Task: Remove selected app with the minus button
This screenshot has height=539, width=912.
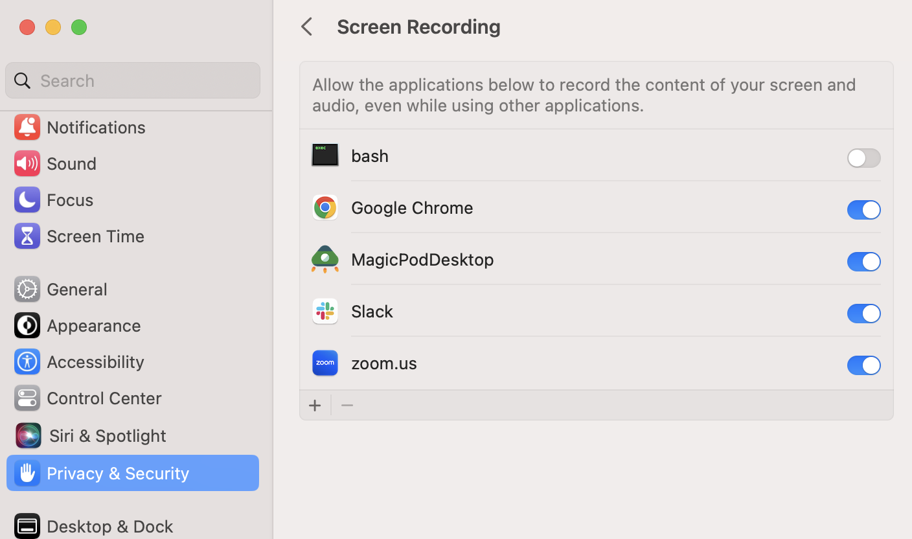Action: 347,406
